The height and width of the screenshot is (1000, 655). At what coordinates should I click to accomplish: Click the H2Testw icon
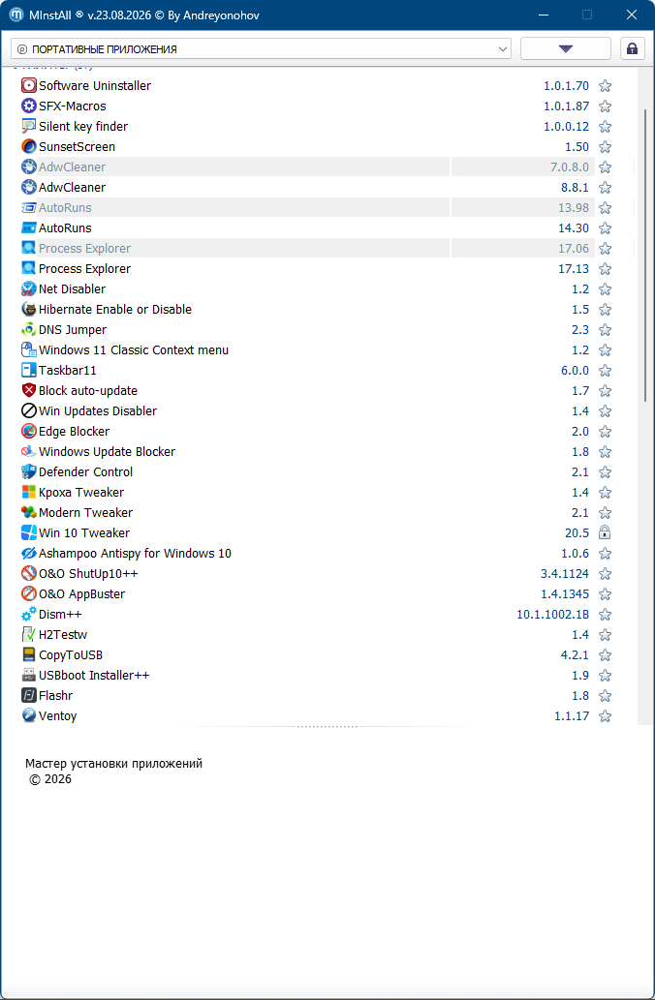click(29, 635)
